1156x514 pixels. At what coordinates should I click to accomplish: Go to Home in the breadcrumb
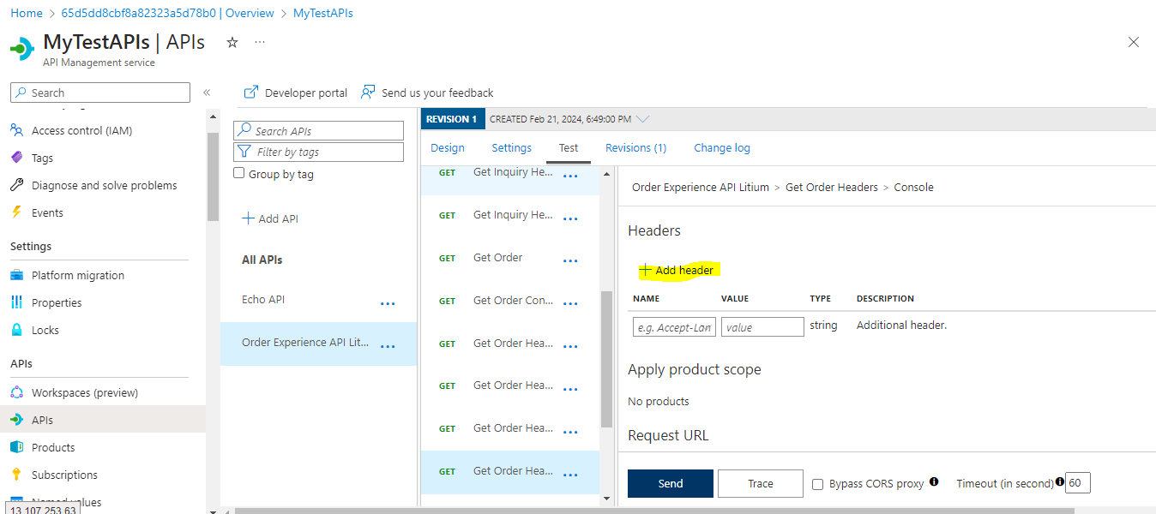pyautogui.click(x=27, y=13)
